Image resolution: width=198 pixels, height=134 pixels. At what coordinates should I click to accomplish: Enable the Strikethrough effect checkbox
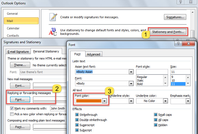pyautogui.click(x=77, y=115)
